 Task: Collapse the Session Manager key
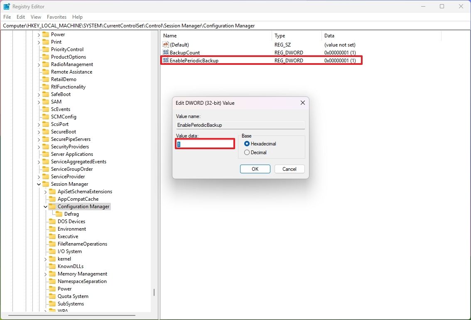pos(39,184)
